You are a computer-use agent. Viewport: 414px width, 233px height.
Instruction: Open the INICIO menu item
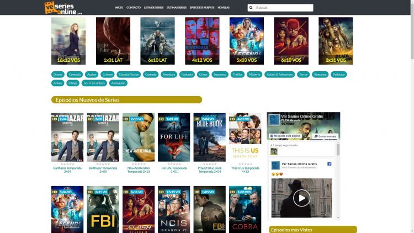119,8
